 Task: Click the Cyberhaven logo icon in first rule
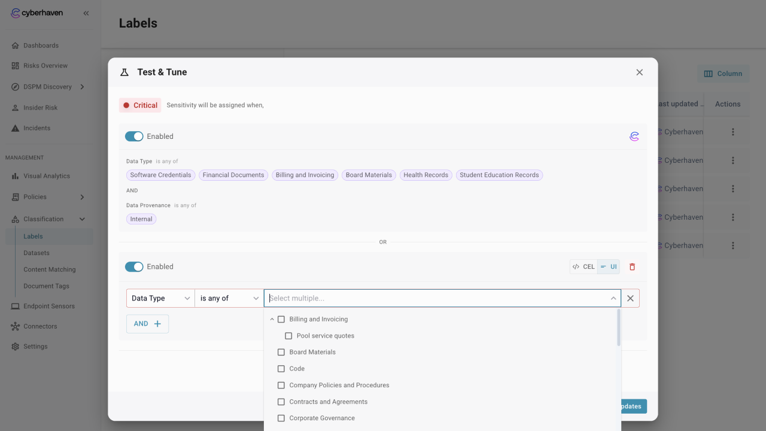coord(634,136)
